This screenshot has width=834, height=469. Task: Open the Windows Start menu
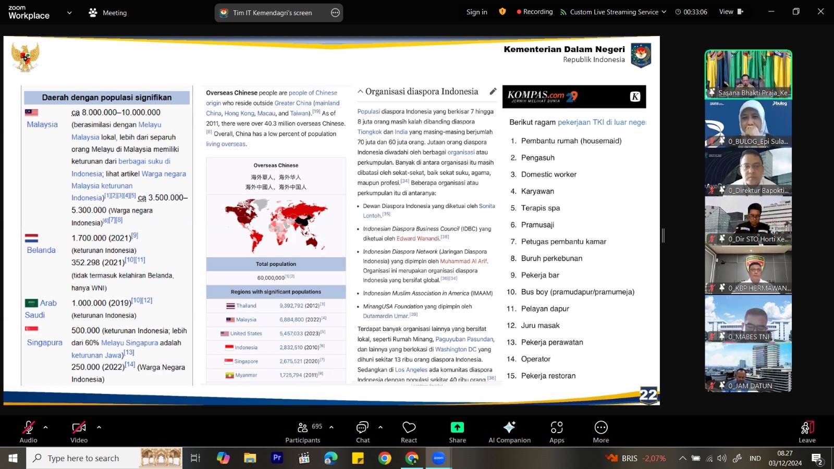click(13, 458)
